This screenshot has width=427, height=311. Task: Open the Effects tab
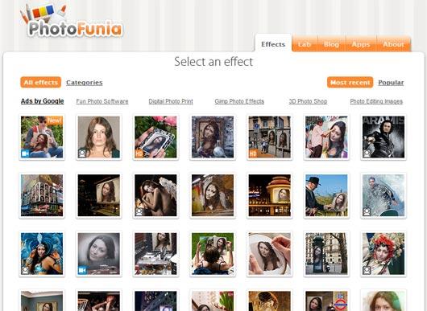273,44
